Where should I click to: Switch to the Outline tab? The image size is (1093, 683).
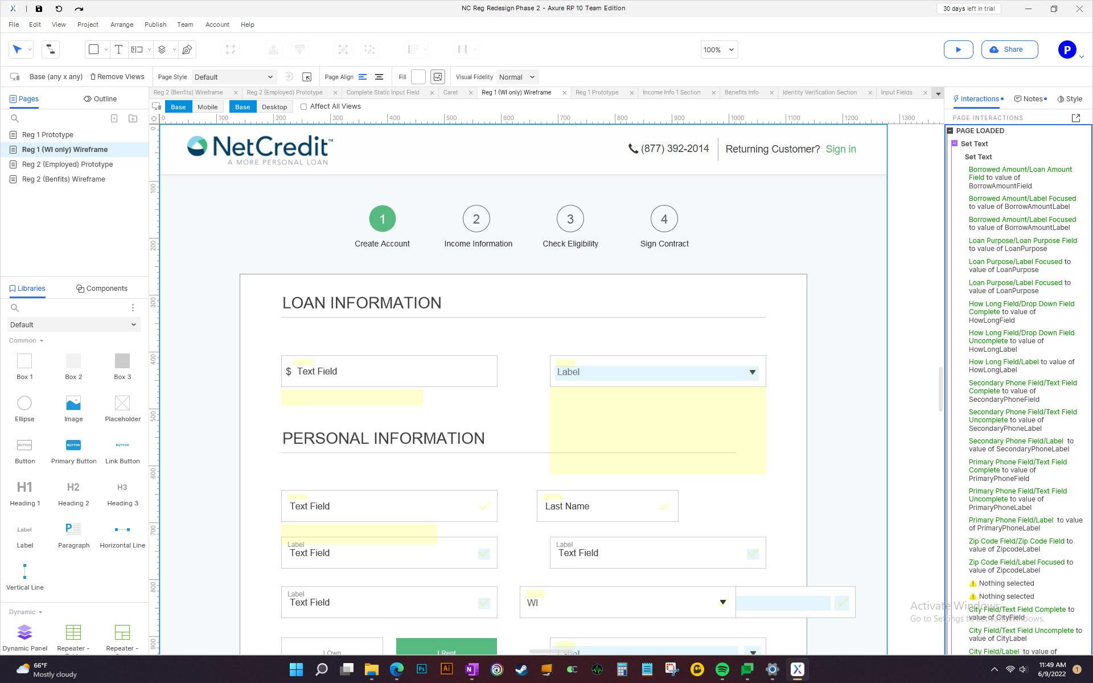coord(100,98)
